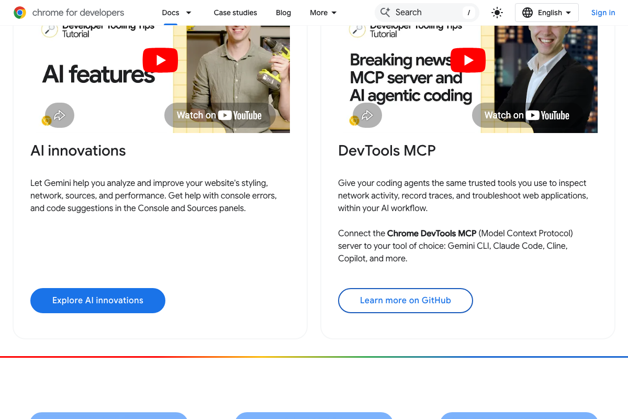Click the AI innovations heading
This screenshot has height=419, width=628.
tap(78, 151)
